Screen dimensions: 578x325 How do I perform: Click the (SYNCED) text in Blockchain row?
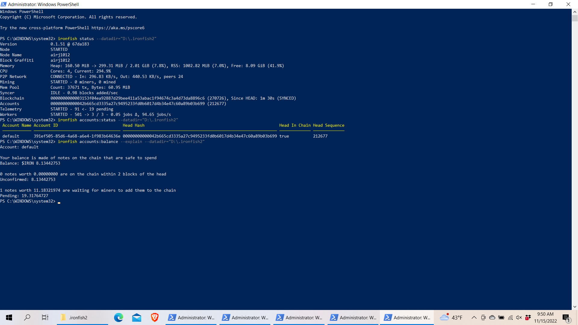pos(287,98)
